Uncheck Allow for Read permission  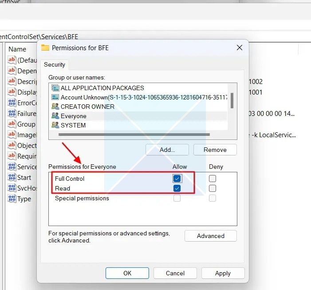coord(177,188)
